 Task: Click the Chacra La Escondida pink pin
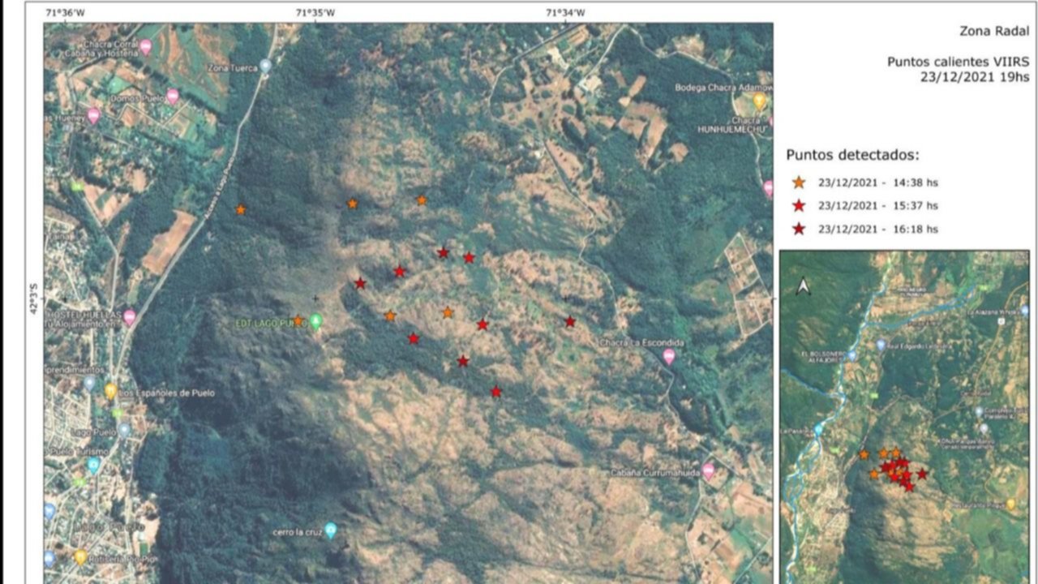[669, 355]
